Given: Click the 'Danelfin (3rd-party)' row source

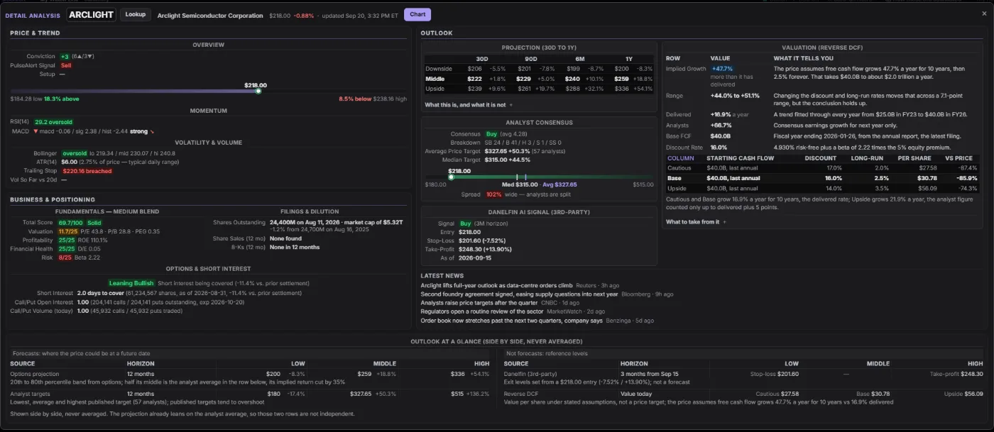Looking at the screenshot, I should pos(530,373).
